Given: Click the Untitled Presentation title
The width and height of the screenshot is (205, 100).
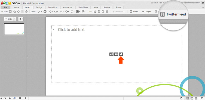Looking at the screenshot, I should pyautogui.click(x=33, y=3).
